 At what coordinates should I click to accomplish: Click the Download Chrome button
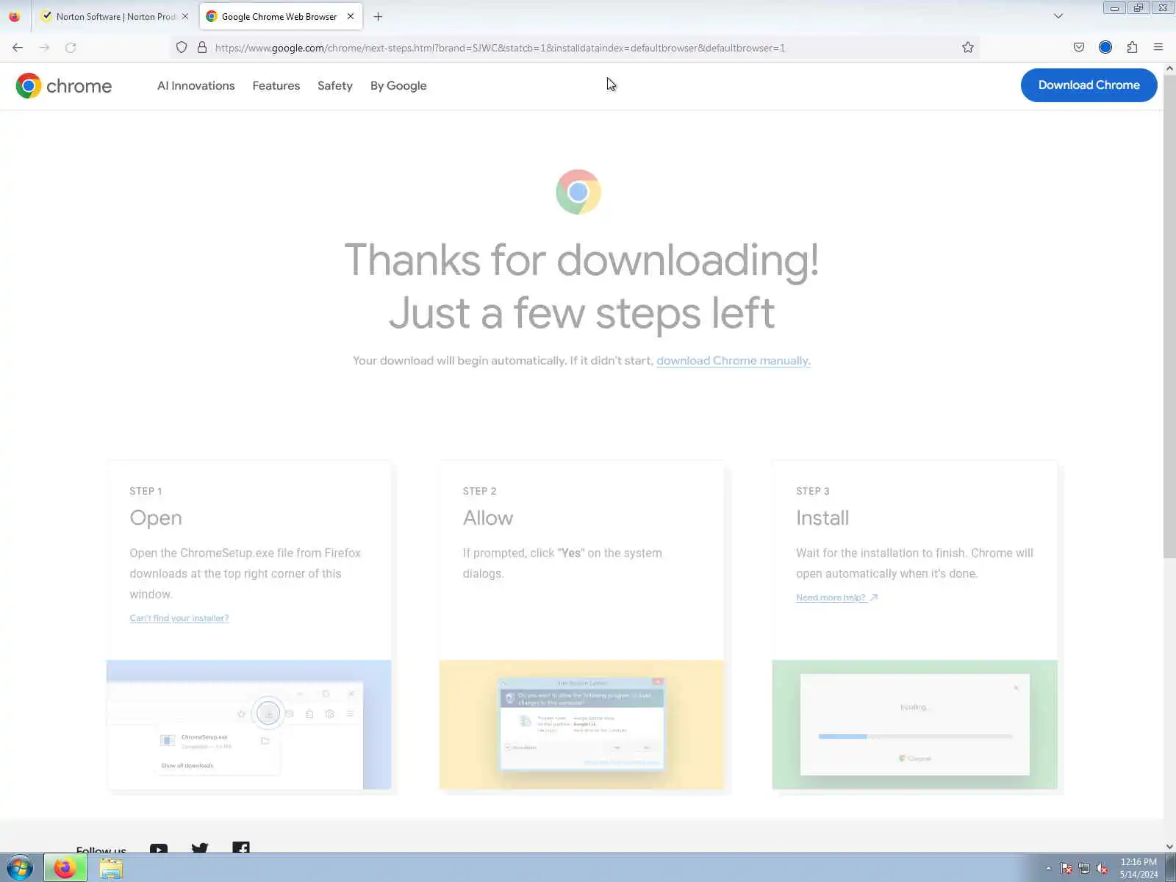tap(1089, 85)
